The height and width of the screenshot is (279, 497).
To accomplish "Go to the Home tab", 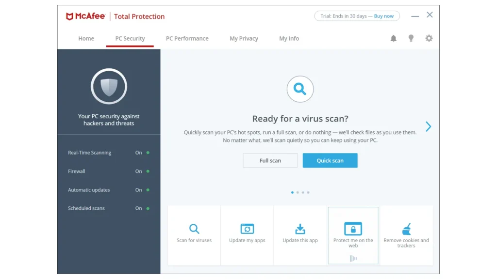I will pyautogui.click(x=86, y=38).
